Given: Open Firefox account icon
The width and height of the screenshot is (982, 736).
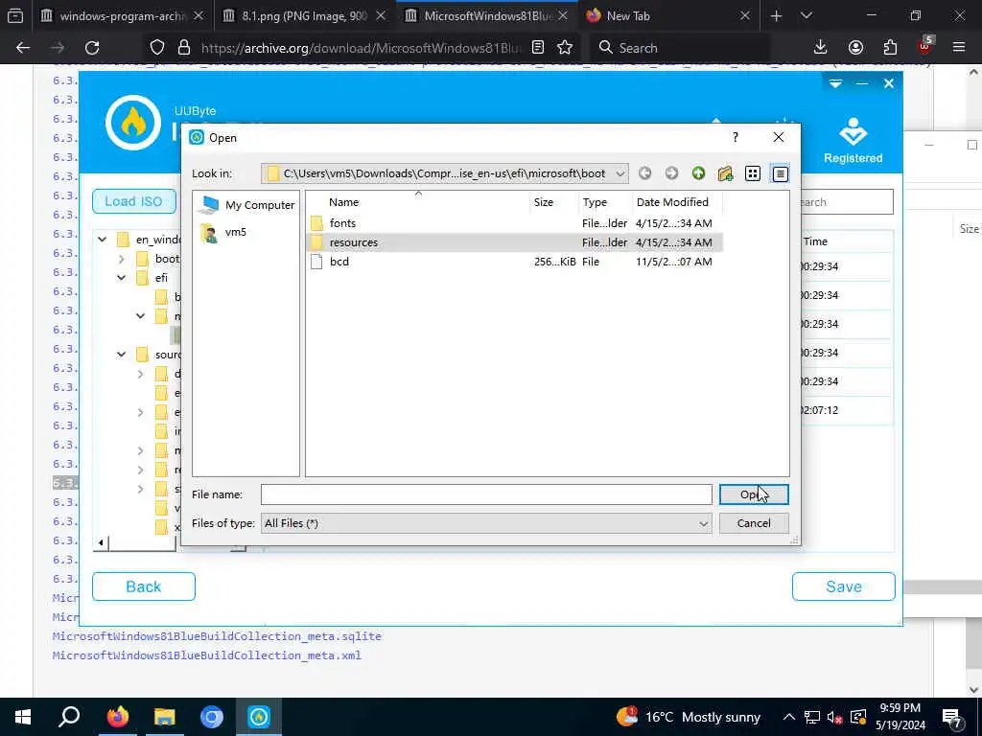Looking at the screenshot, I should [x=855, y=48].
